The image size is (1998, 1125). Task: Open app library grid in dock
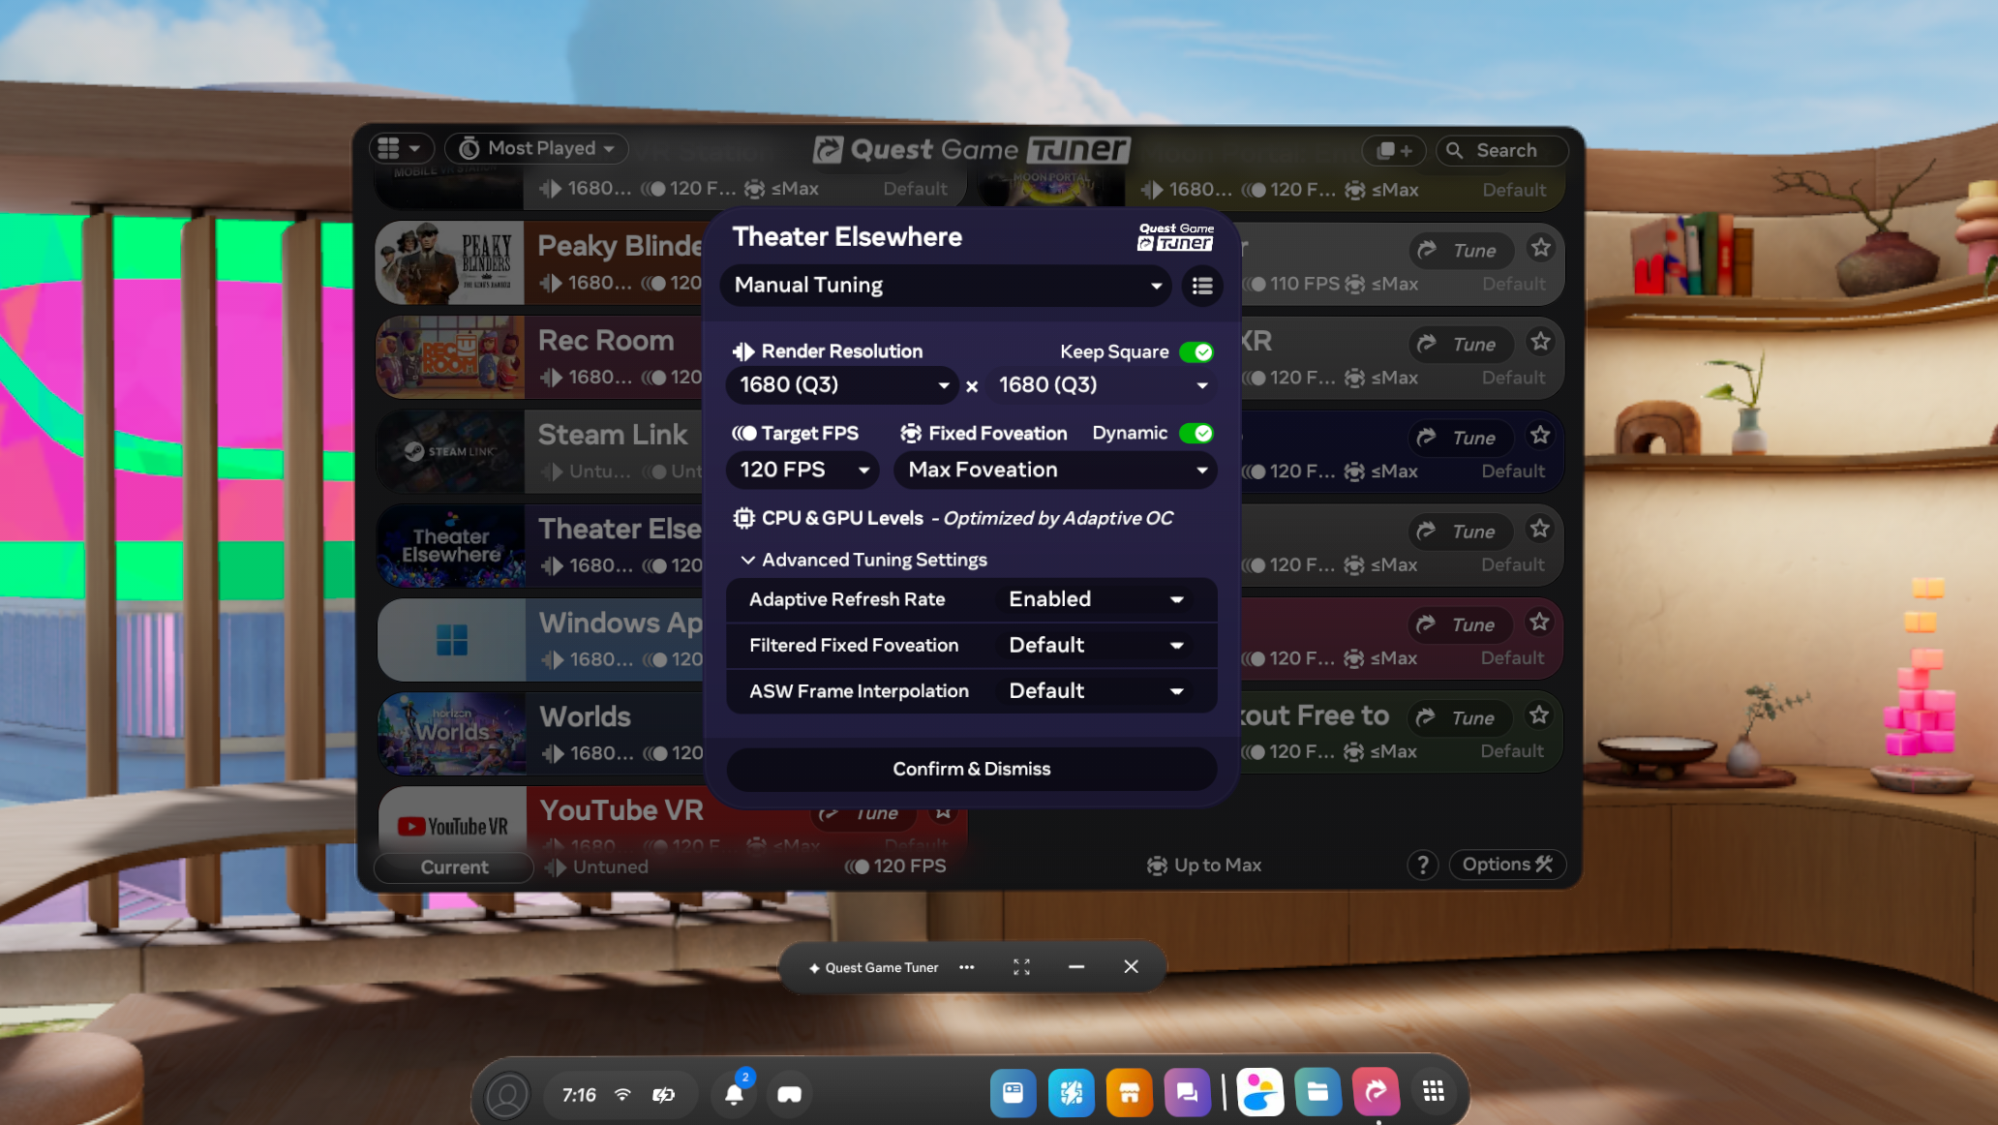pyautogui.click(x=1433, y=1092)
